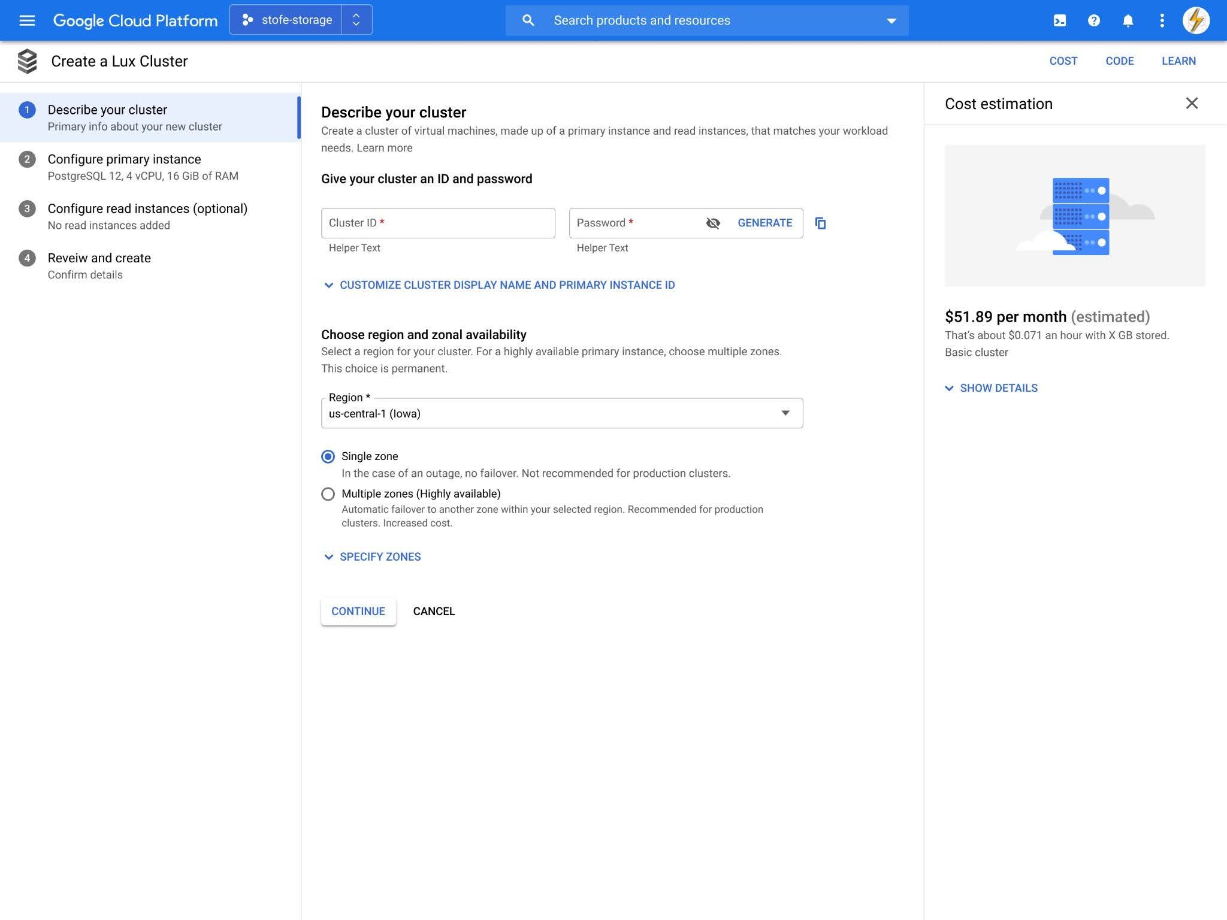Click the "This choice is permanent." text
1227x920 pixels.
384,369
